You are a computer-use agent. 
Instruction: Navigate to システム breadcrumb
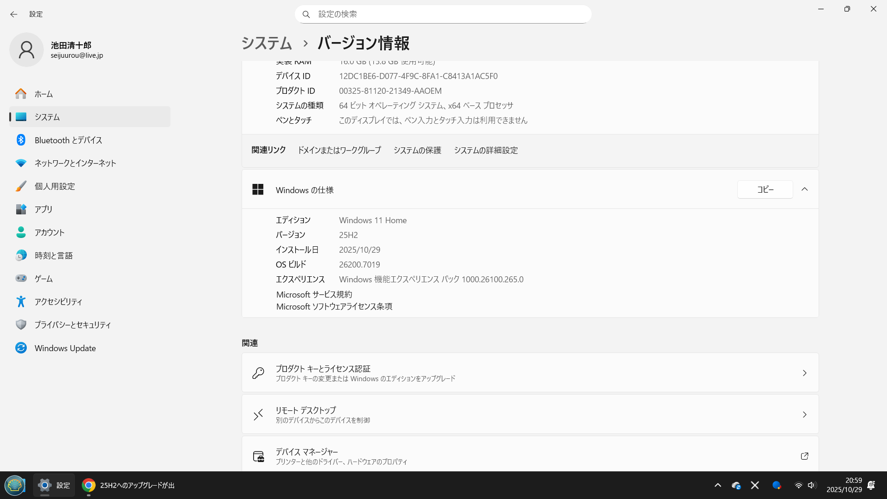point(267,43)
